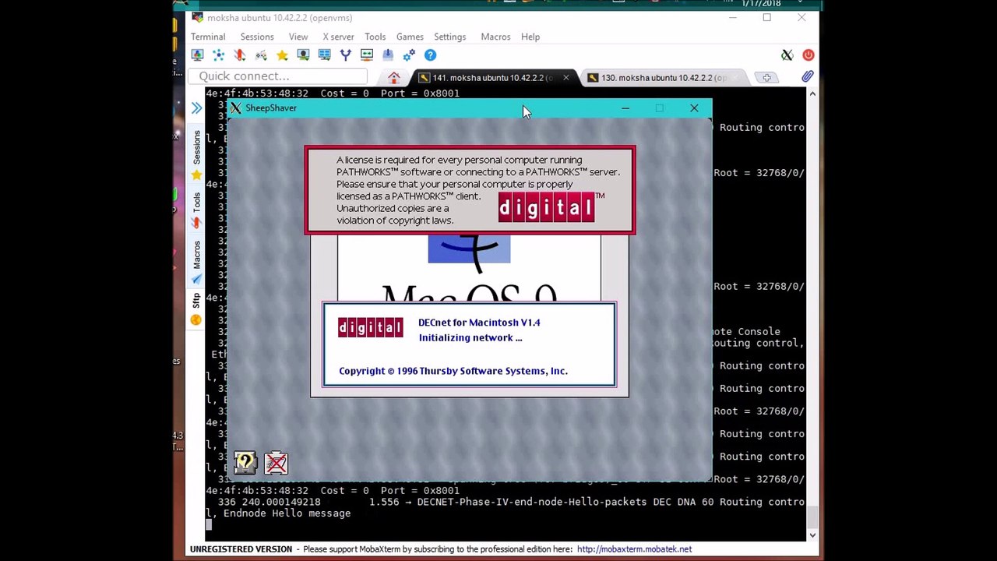This screenshot has width=997, height=561.
Task: Click the Mac OS 9 splash logo
Action: (469, 269)
